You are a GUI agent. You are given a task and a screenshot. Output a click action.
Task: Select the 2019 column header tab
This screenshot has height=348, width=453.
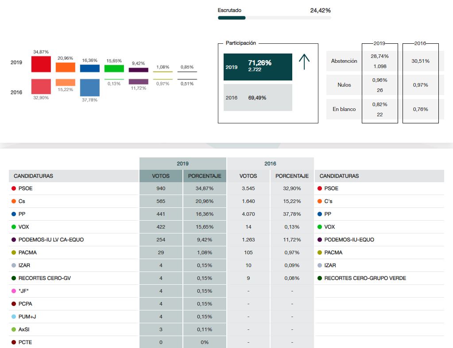[x=182, y=164]
